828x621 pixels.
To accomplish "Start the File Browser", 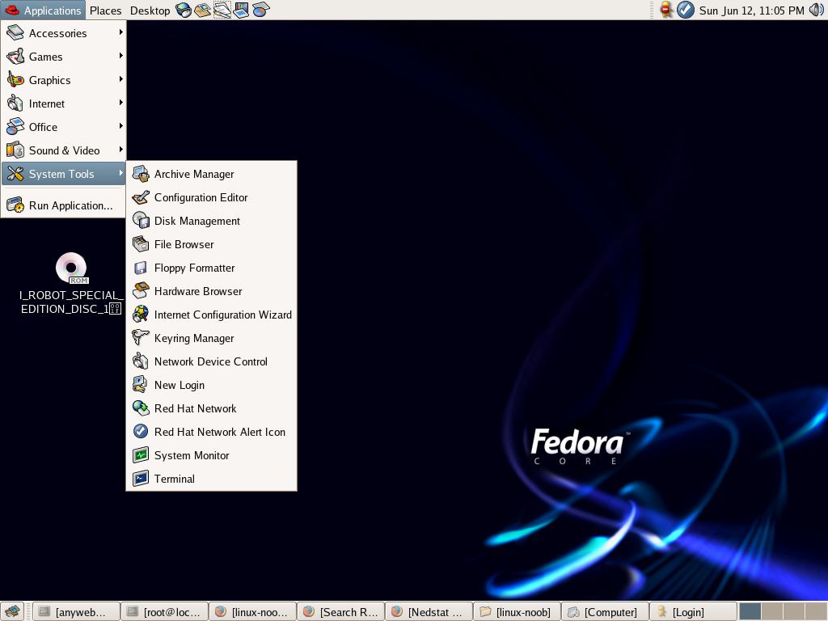I will tap(211, 244).
